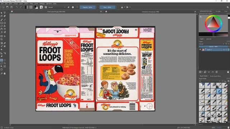Open fill patterns chooser in toolbar
Image resolution: width=230 pixels, height=129 pixels.
pos(31,7)
